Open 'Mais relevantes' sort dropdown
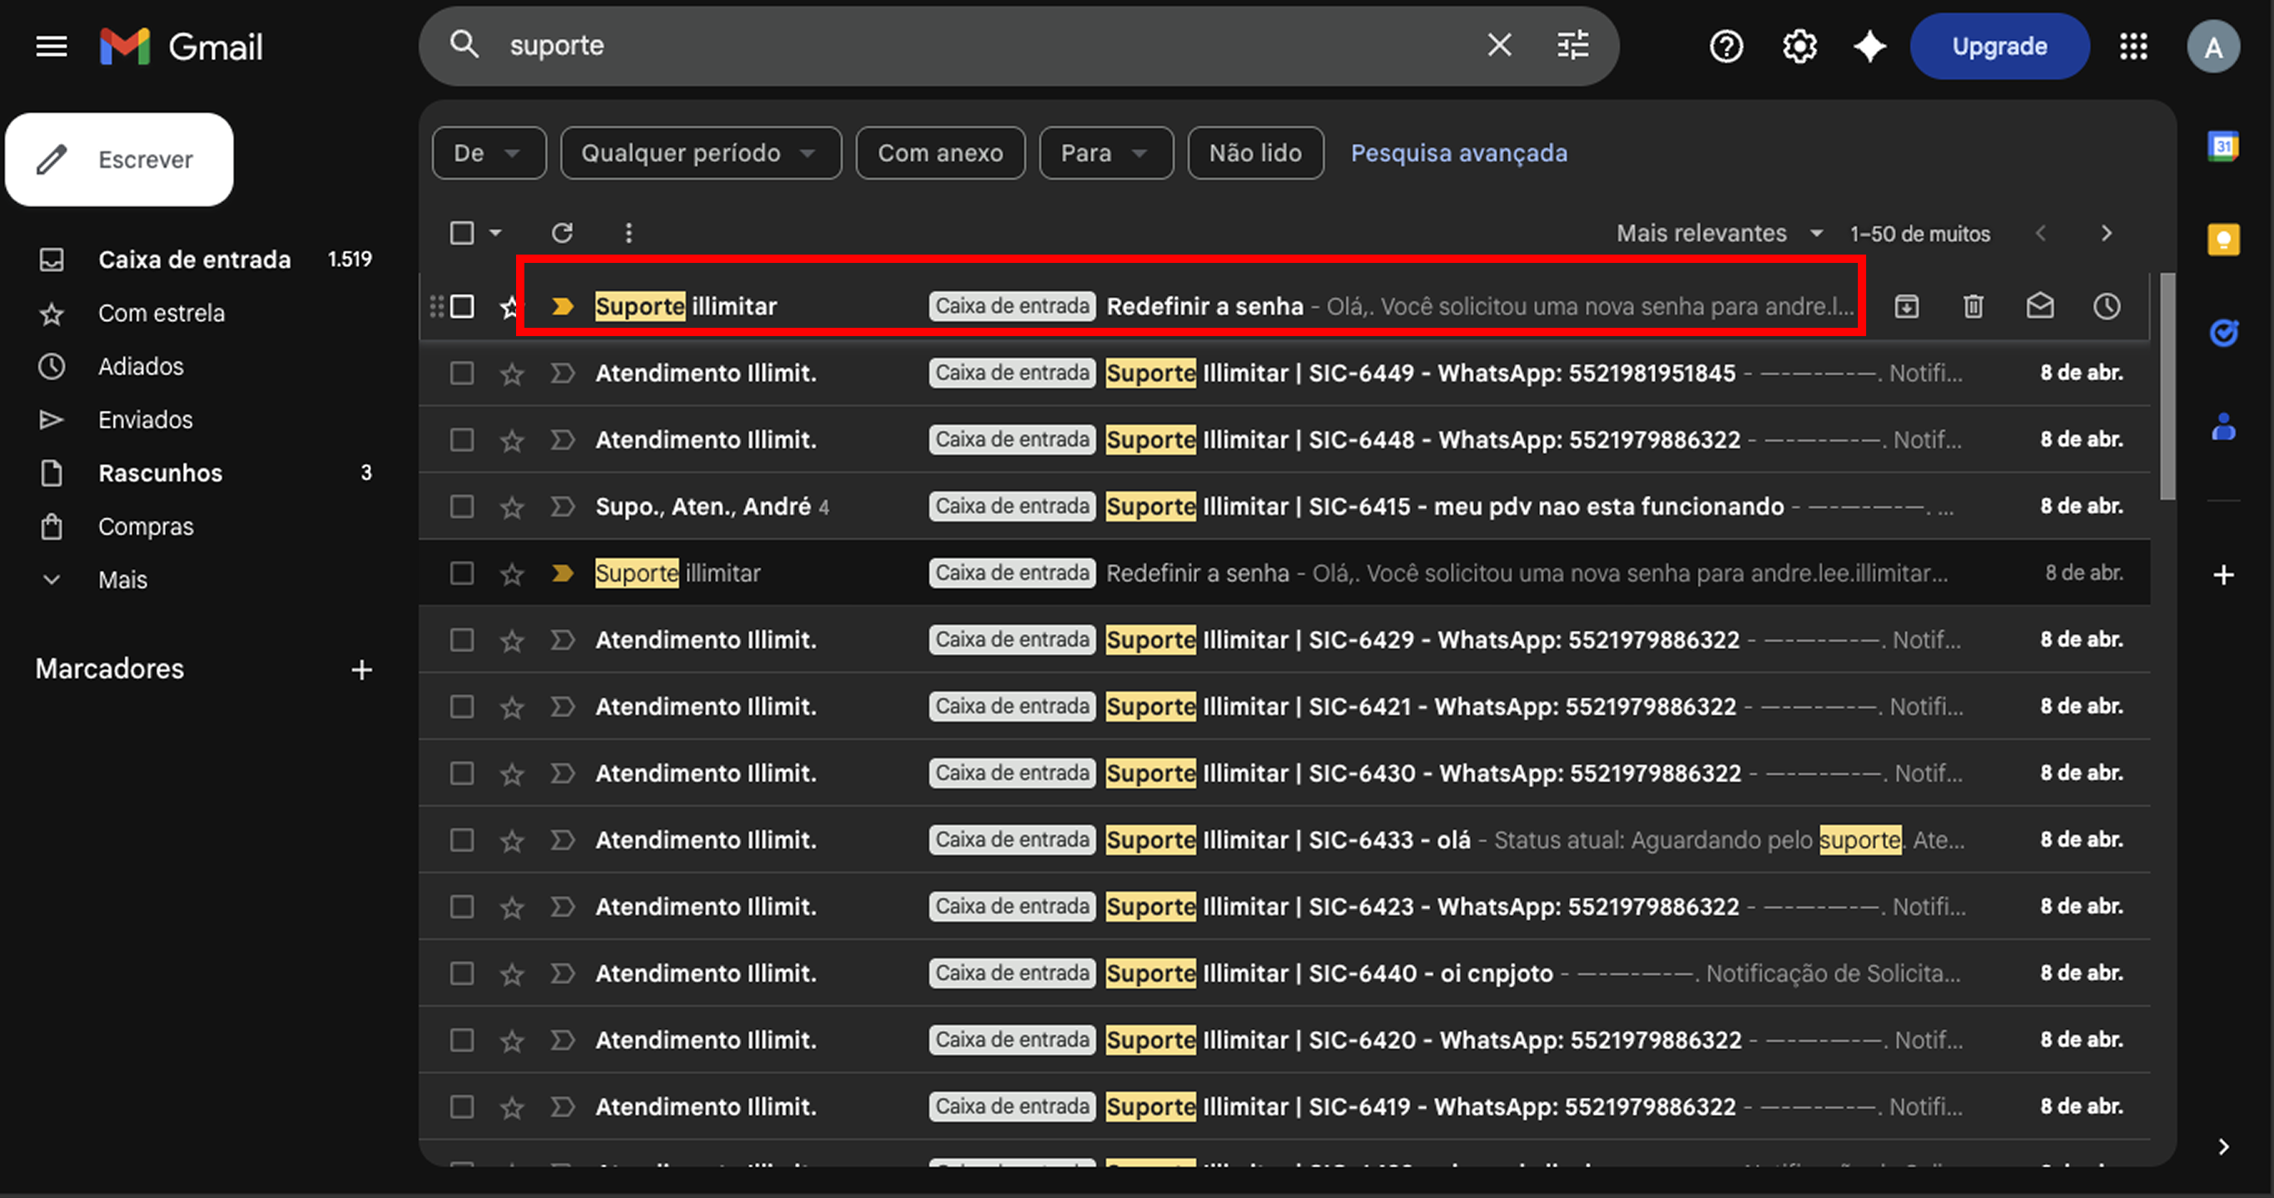This screenshot has height=1198, width=2274. [x=1718, y=234]
